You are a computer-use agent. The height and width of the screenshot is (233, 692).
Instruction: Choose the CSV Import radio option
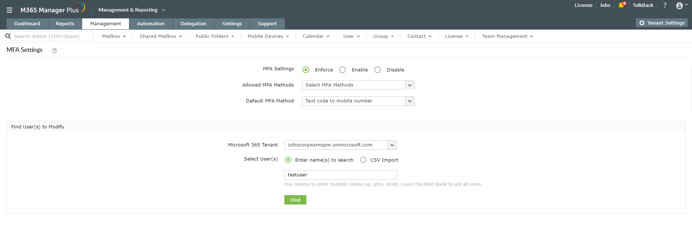coord(363,160)
